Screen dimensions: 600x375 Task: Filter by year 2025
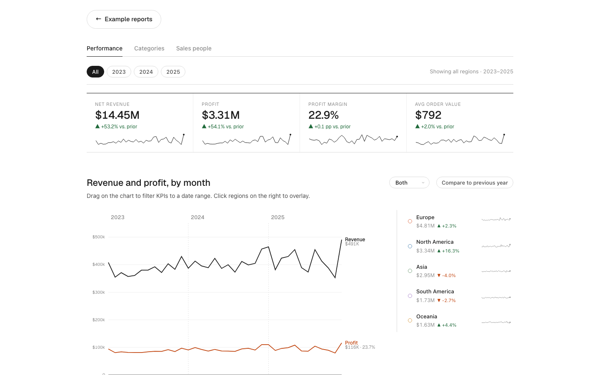click(x=173, y=72)
